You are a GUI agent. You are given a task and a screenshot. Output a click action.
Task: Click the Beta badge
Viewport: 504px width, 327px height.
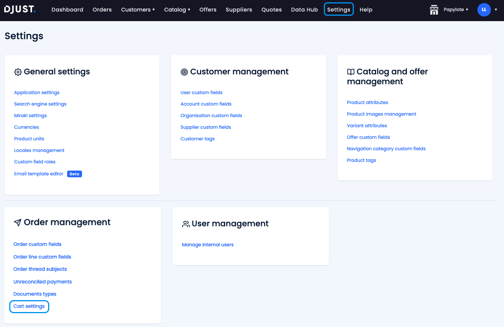[x=74, y=174]
